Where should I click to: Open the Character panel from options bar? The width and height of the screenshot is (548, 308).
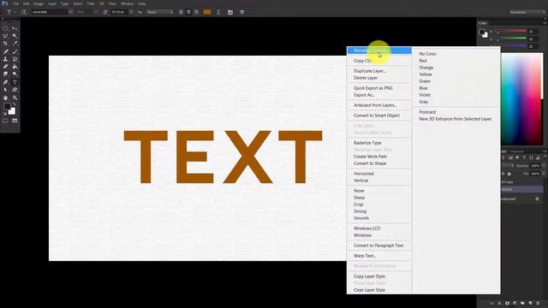230,12
